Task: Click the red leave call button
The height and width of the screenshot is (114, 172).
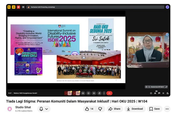Action: [109, 93]
